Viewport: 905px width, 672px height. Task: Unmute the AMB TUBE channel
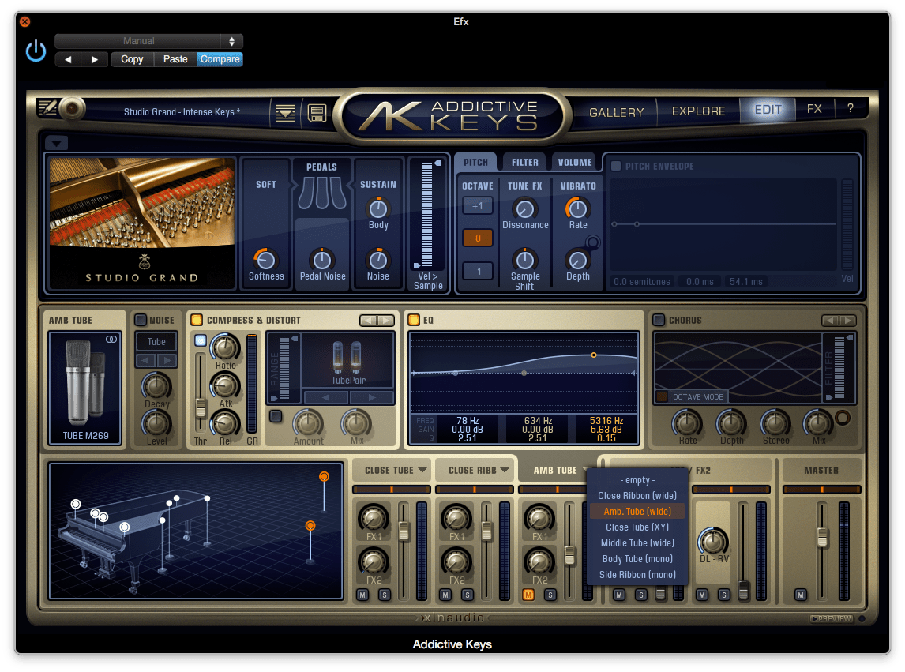(528, 595)
